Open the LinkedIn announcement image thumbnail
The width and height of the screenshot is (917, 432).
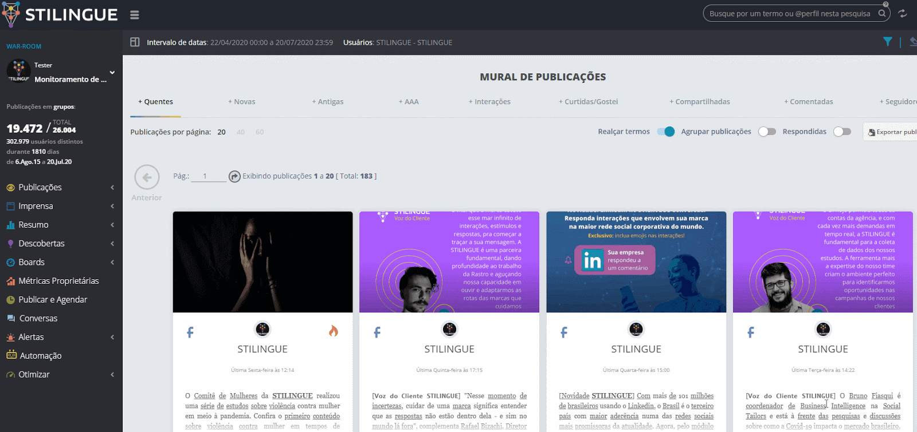tap(636, 262)
